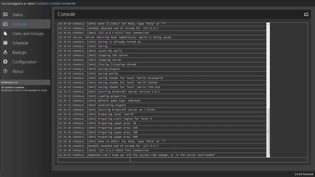Click the console scrollbar thumb
Image resolution: width=315 pixels, height=177 pixels.
tap(268, 131)
